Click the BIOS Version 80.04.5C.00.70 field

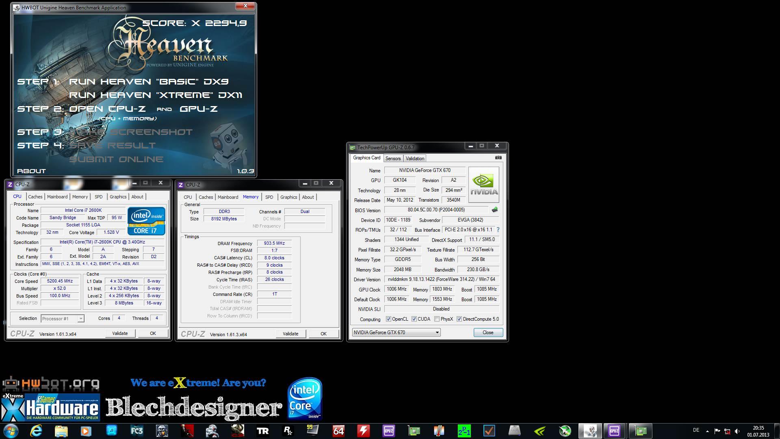(x=436, y=210)
